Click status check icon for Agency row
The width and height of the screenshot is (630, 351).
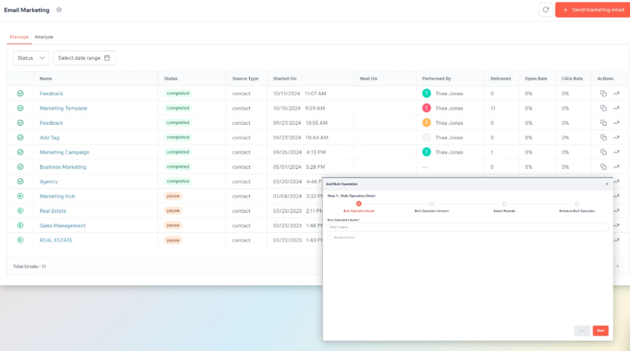coord(20,181)
